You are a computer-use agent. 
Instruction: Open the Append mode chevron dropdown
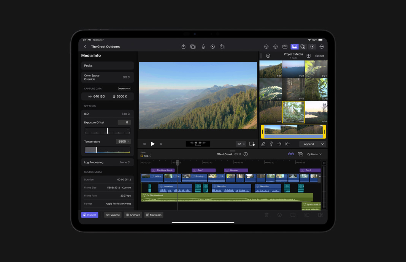[x=322, y=144]
